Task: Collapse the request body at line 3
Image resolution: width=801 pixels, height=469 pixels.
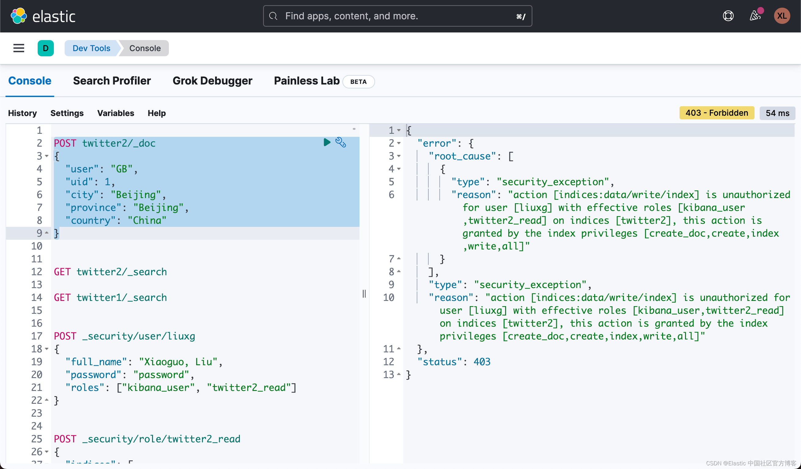Action: tap(47, 156)
